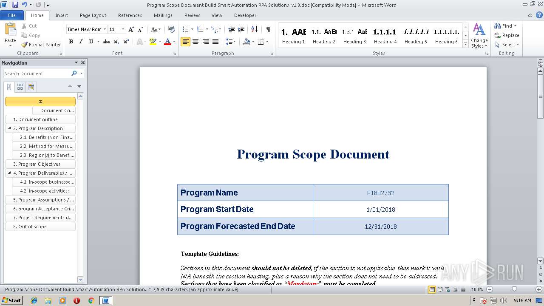Browse pages tab in Navigation pane
Image resolution: width=544 pixels, height=306 pixels.
tap(20, 87)
